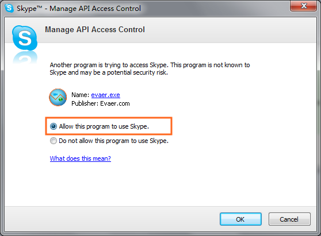Dismiss the dialog with the Cancel button
321x236 pixels.
click(x=289, y=219)
